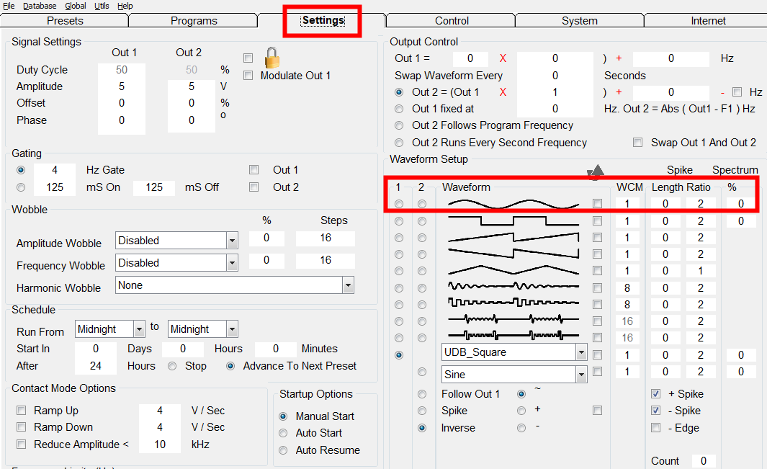Image resolution: width=767 pixels, height=469 pixels.
Task: Click the square waveform graphic
Action: [x=513, y=220]
